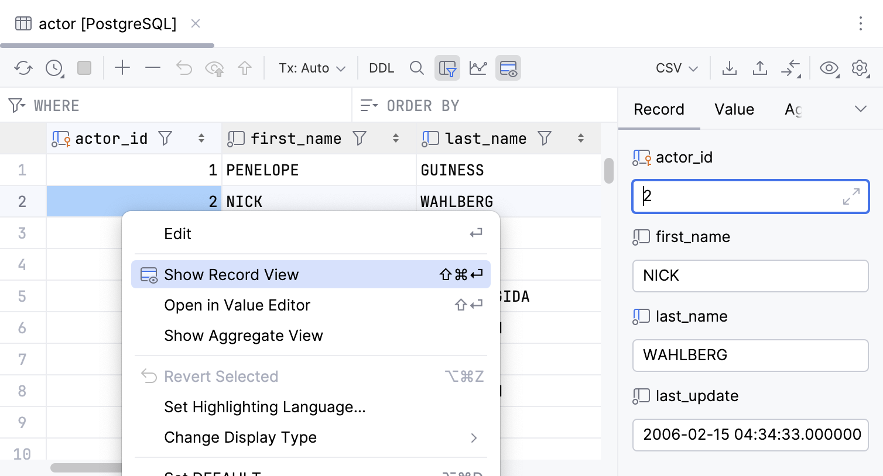Toggle the view options eye icon

tap(829, 68)
